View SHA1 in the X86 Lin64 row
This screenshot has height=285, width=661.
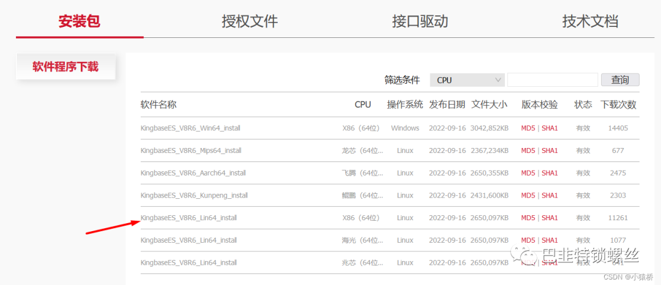(550, 218)
